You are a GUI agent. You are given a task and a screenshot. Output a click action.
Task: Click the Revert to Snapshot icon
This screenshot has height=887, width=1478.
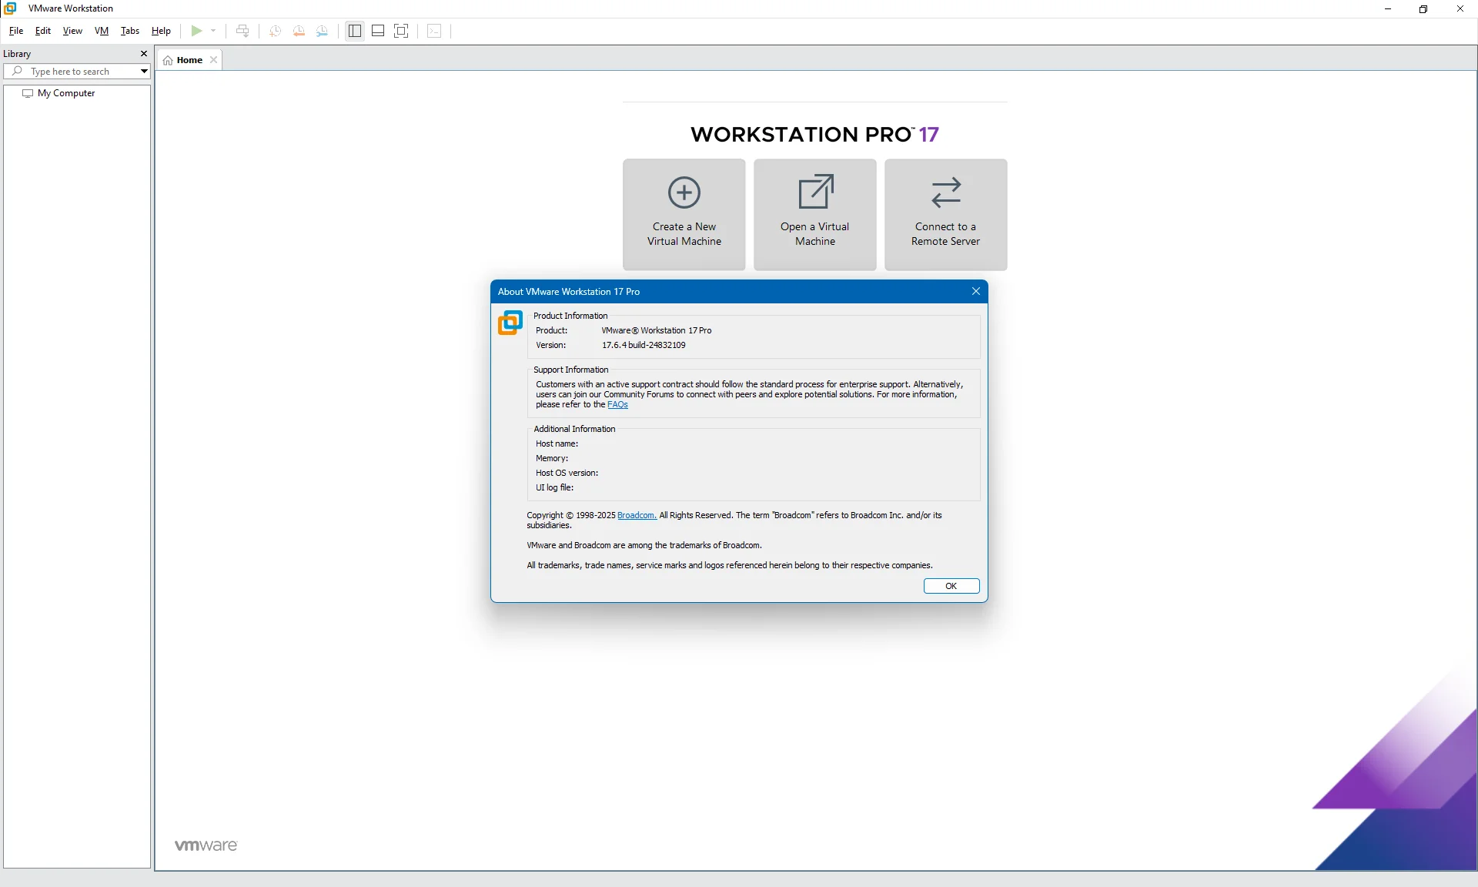coord(299,31)
